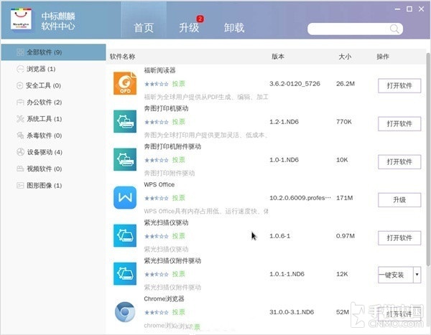
Task: Open the 升级 tab
Action: (x=189, y=28)
